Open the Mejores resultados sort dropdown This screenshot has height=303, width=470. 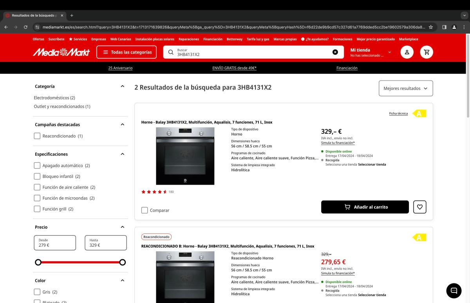click(406, 88)
